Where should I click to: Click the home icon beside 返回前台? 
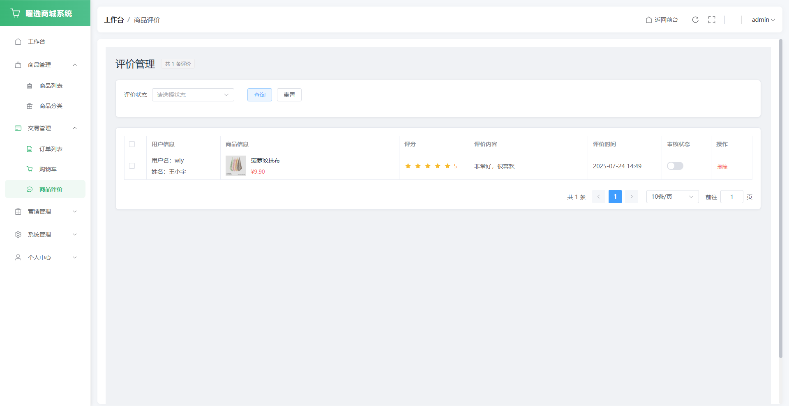pyautogui.click(x=649, y=20)
